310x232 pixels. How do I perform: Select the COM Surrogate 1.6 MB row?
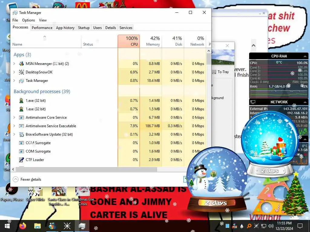(x=108, y=151)
